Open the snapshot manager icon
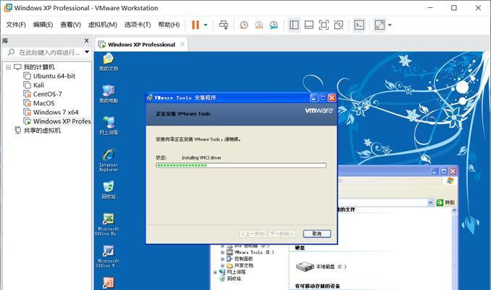 pos(274,25)
